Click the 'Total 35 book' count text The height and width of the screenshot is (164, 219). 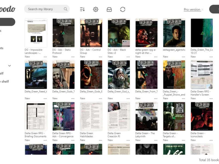click(x=209, y=160)
